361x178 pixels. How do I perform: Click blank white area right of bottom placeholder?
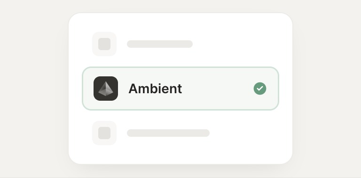tap(244, 133)
